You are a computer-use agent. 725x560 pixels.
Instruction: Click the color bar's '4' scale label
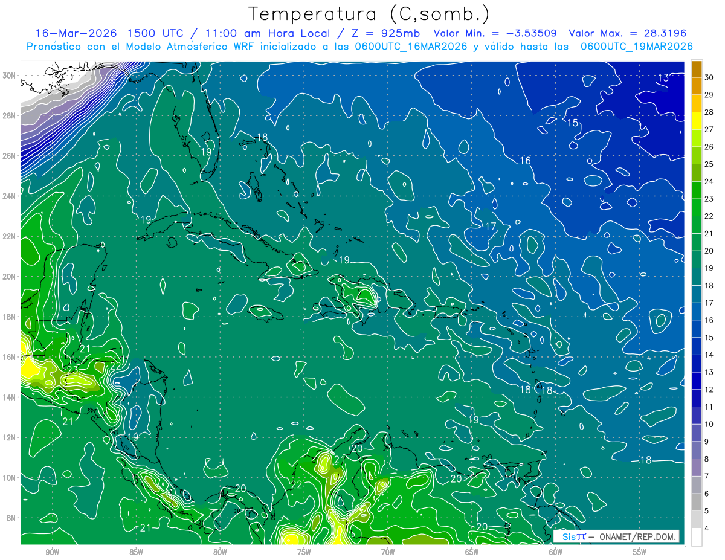(707, 529)
